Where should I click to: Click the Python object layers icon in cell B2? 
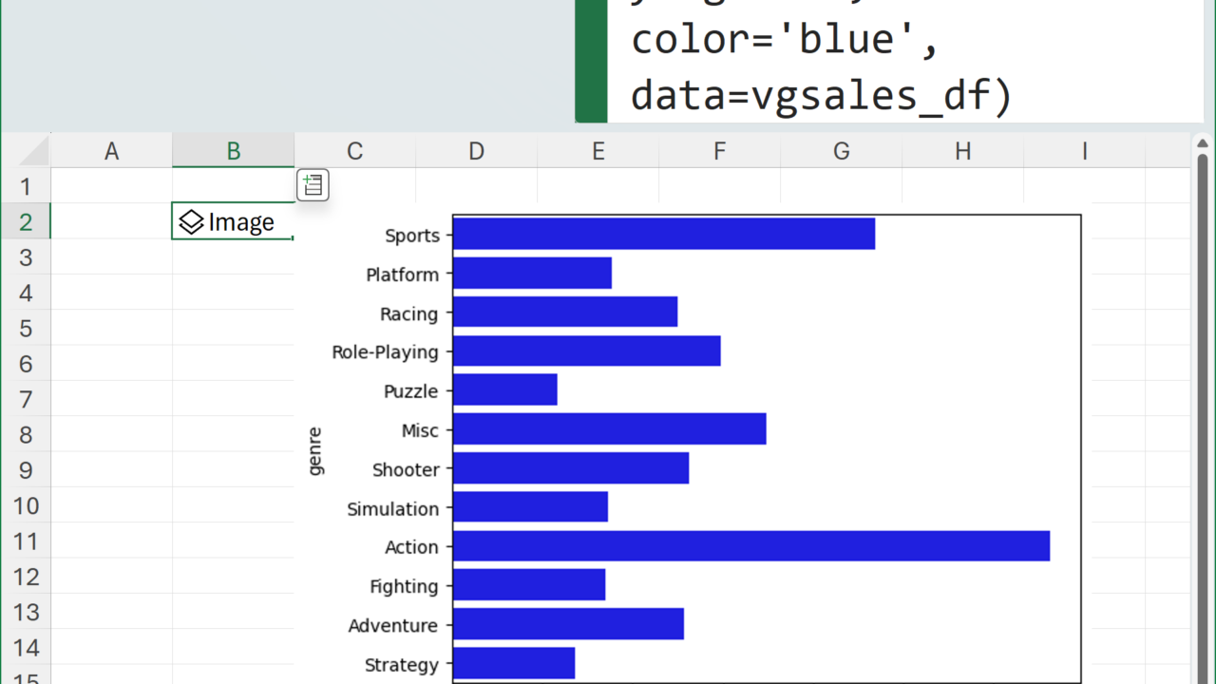(x=192, y=222)
